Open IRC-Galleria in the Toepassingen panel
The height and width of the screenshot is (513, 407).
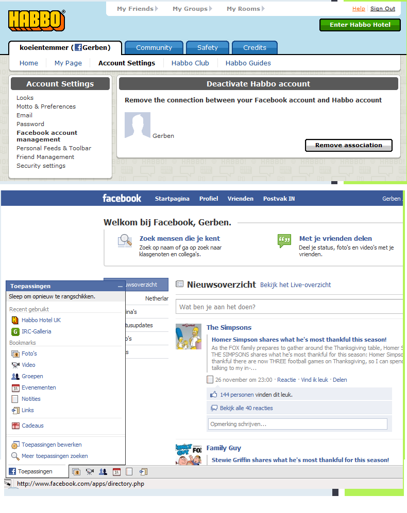point(37,331)
